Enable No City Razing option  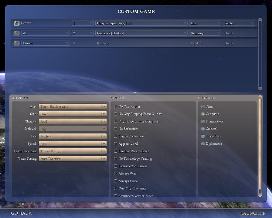116,106
